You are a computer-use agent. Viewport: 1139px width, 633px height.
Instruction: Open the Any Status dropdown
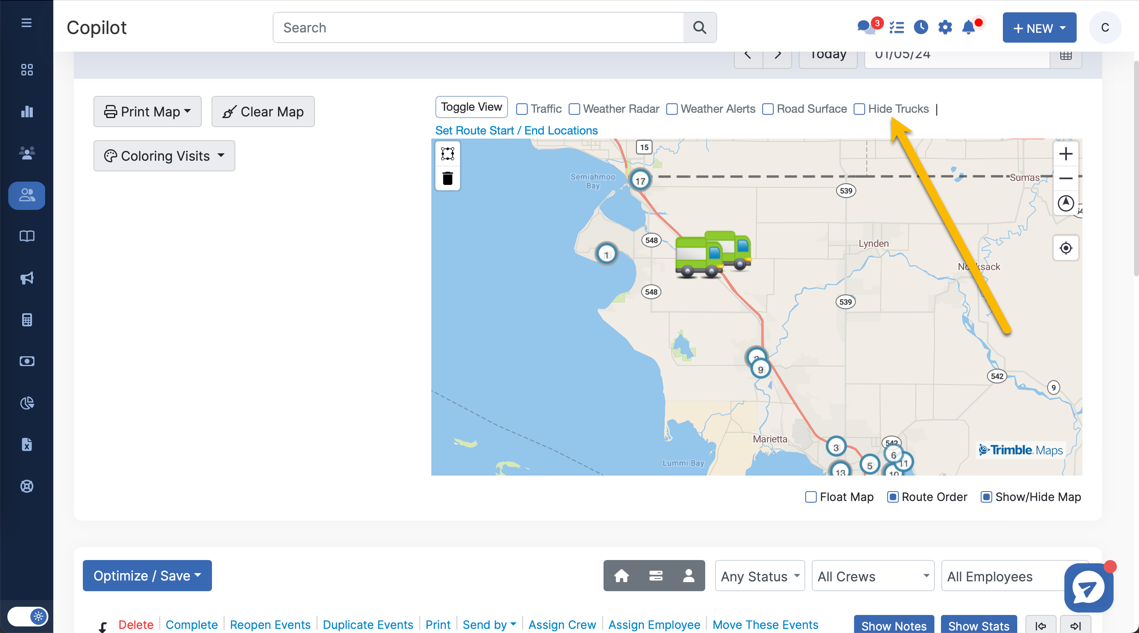[760, 576]
